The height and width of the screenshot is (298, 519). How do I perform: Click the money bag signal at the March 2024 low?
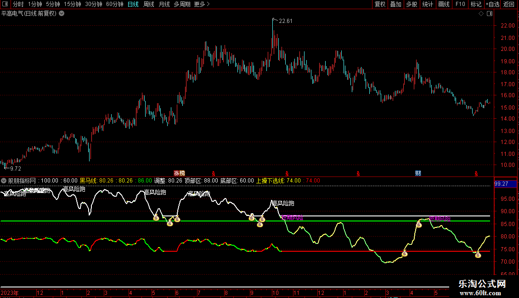pos(405,254)
